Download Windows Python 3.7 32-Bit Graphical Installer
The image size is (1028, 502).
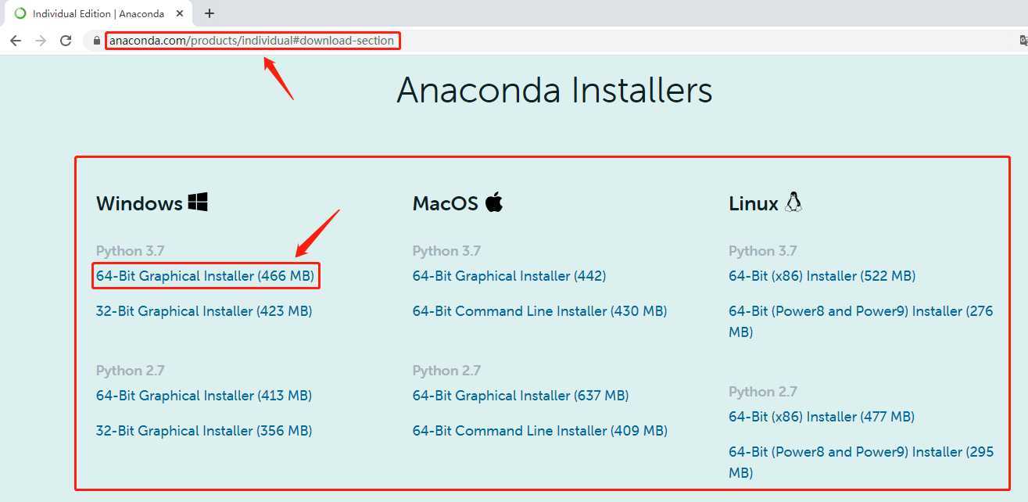(204, 311)
